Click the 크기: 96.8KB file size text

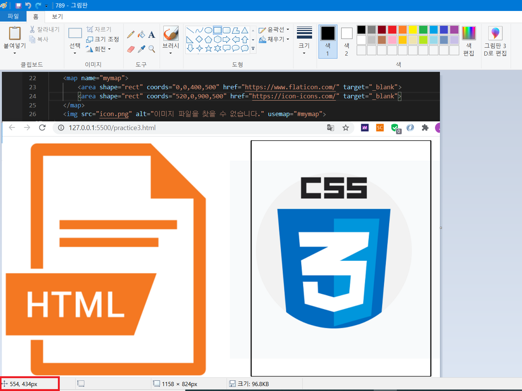253,384
